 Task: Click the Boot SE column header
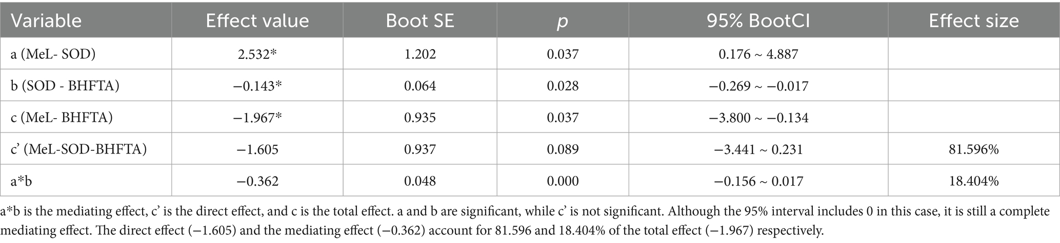point(419,20)
